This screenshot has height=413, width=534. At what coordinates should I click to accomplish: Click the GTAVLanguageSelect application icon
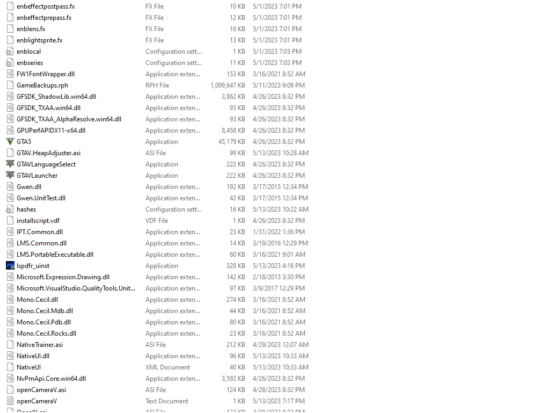pos(10,164)
